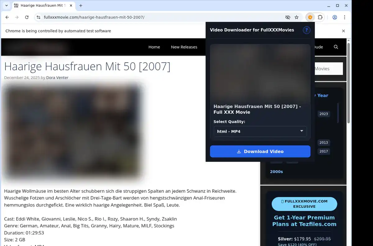Open Get 1-Year Premium Plans at Tezfiles.com
Screen dimensions: 373x246
304,221
